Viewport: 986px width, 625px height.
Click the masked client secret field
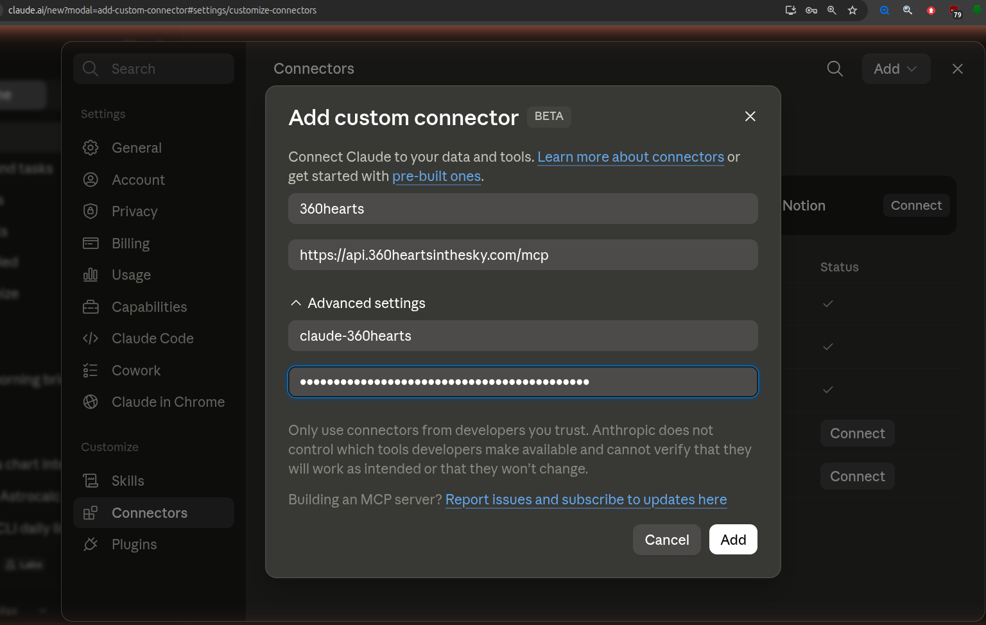point(523,382)
